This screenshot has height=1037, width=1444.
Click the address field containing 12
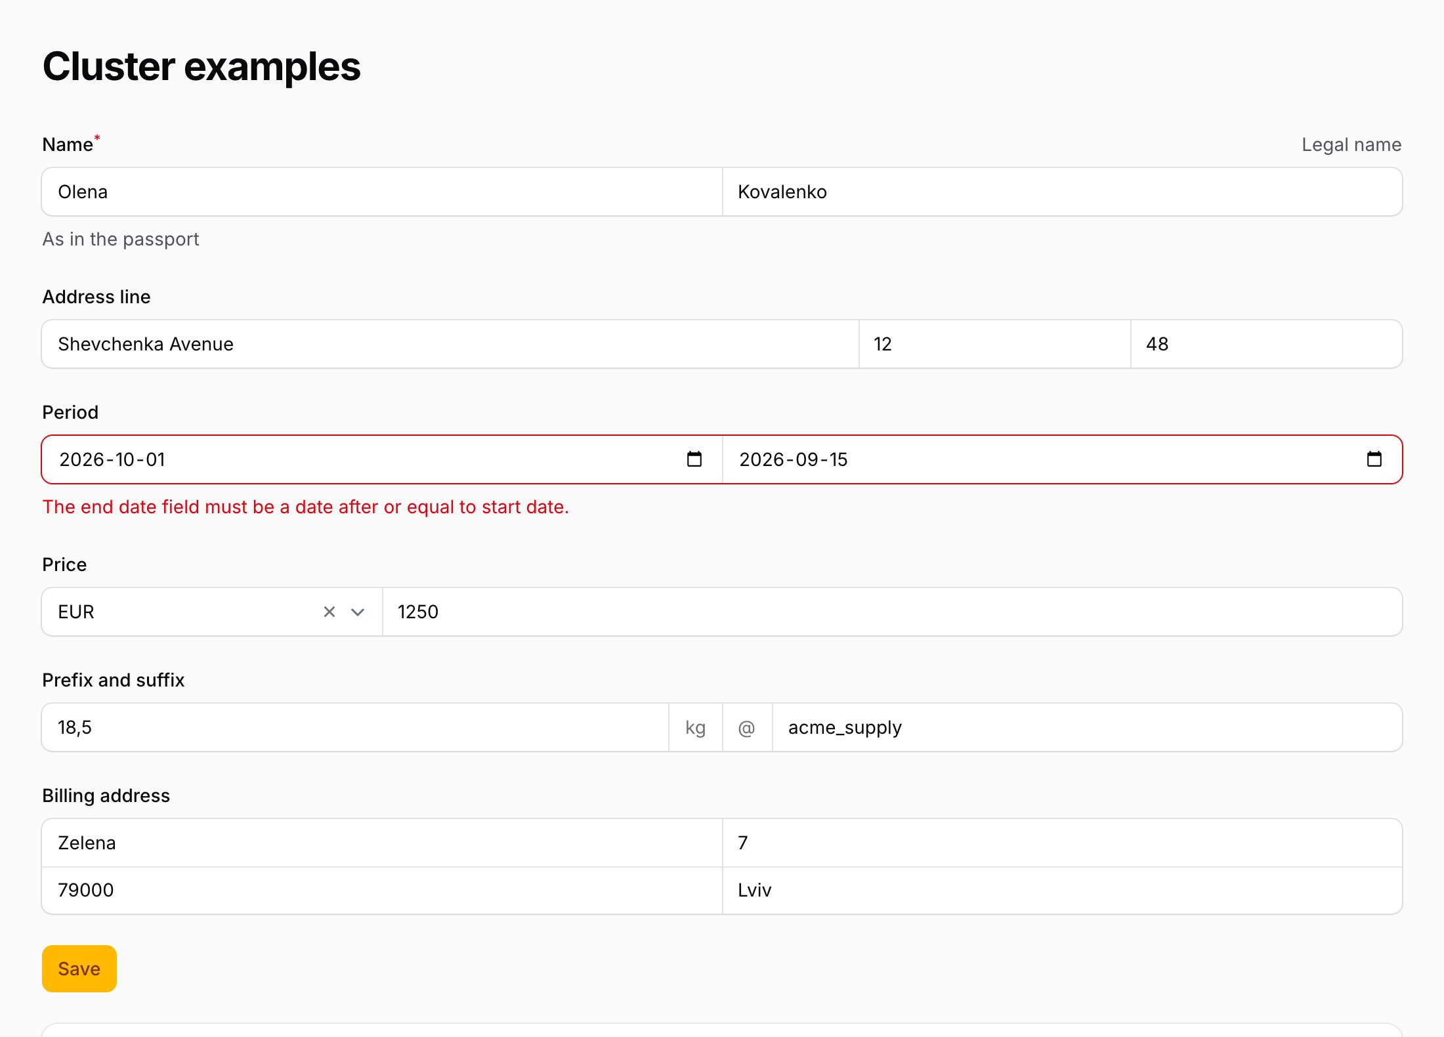[x=994, y=344]
